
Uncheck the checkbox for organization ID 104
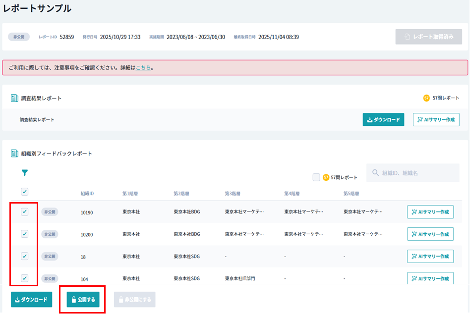25,278
